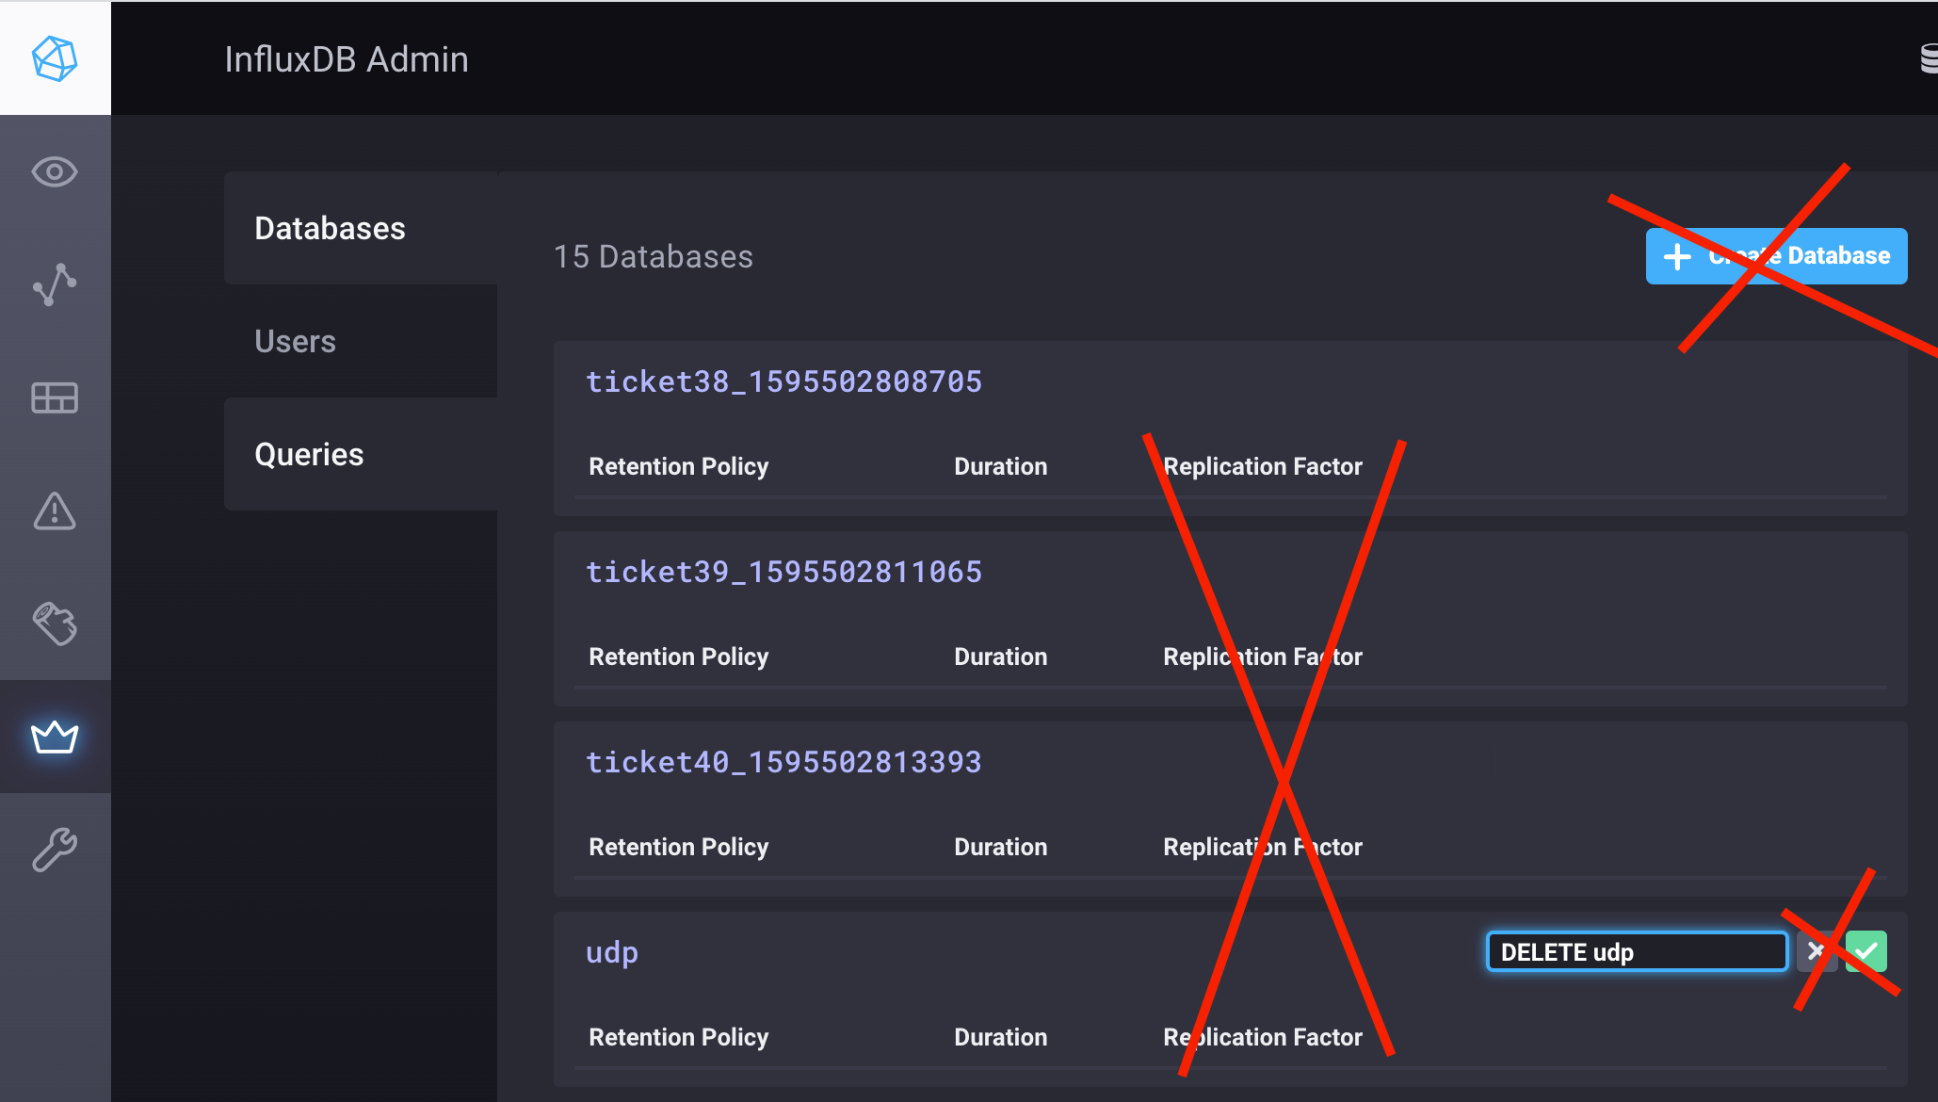Click the database icon in the top bar
The image size is (1938, 1102).
pyautogui.click(x=1927, y=57)
